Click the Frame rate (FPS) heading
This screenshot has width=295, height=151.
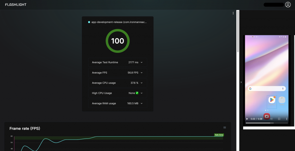pos(25,129)
